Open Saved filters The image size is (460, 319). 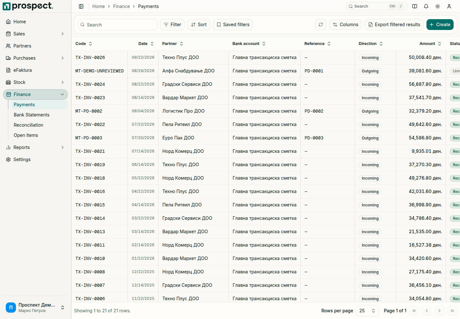click(233, 25)
